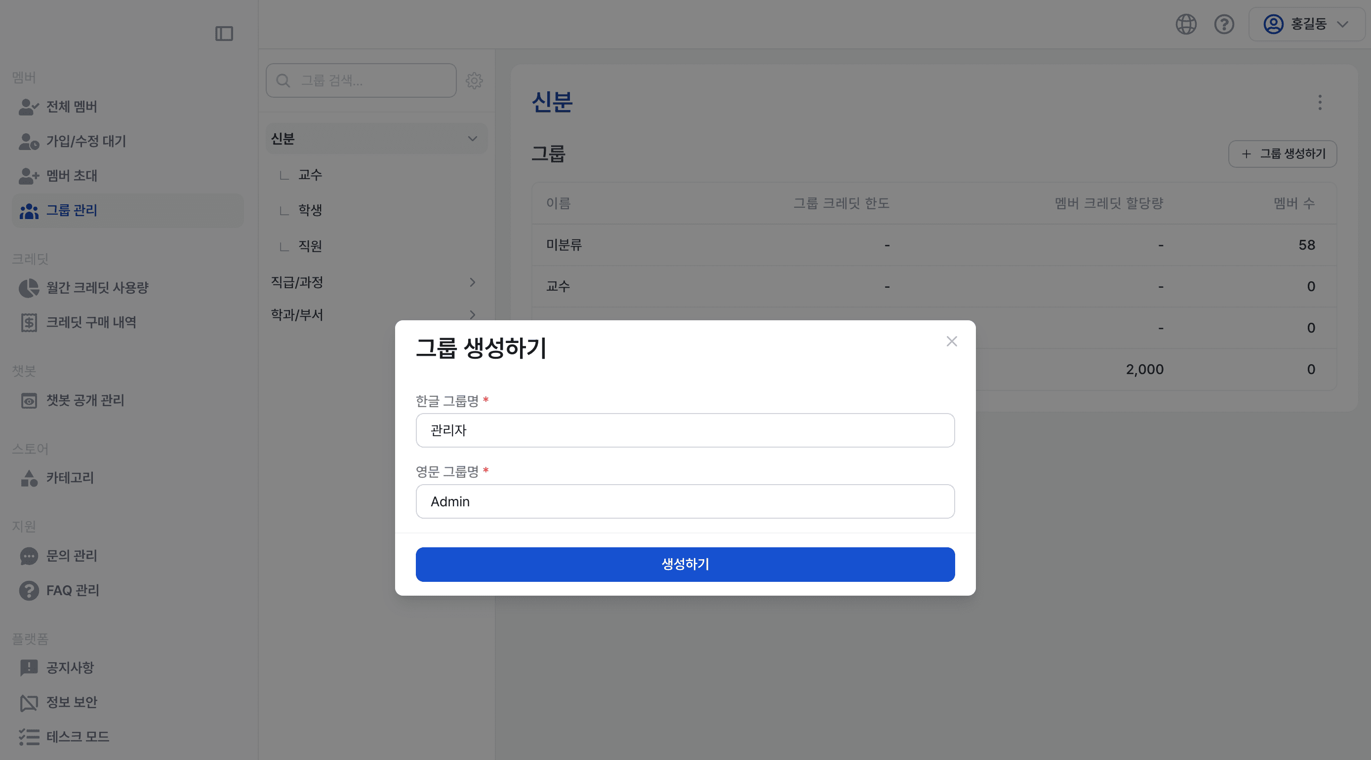
Task: Expand the 학과/부서 category
Action: click(x=472, y=314)
